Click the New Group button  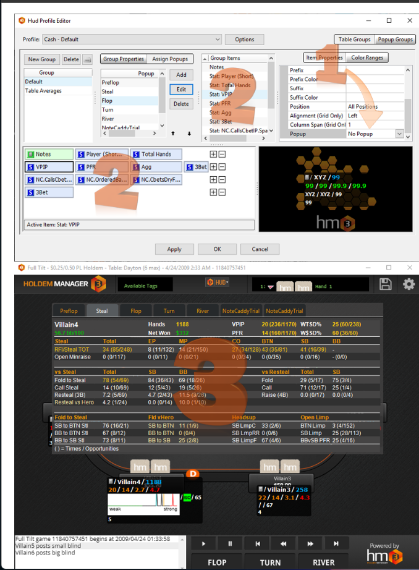pyautogui.click(x=42, y=59)
